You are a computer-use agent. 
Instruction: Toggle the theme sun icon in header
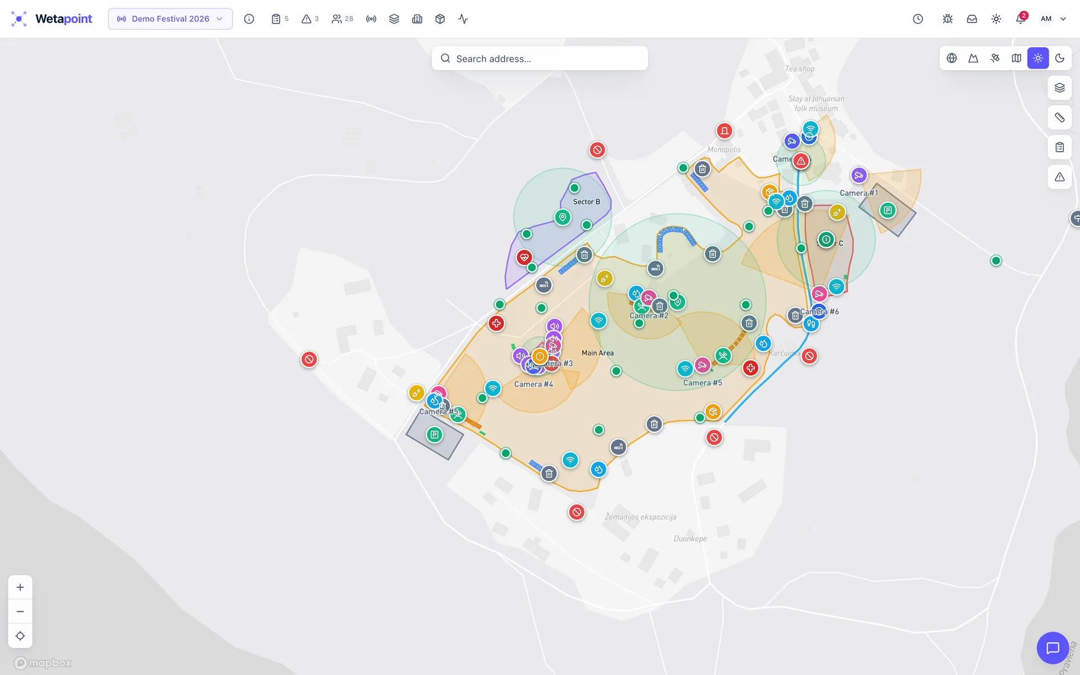[x=996, y=19]
